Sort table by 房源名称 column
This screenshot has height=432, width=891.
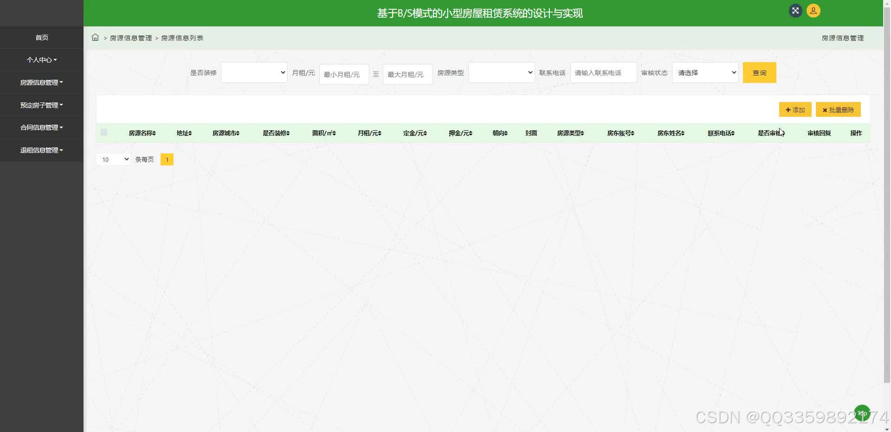click(x=142, y=133)
